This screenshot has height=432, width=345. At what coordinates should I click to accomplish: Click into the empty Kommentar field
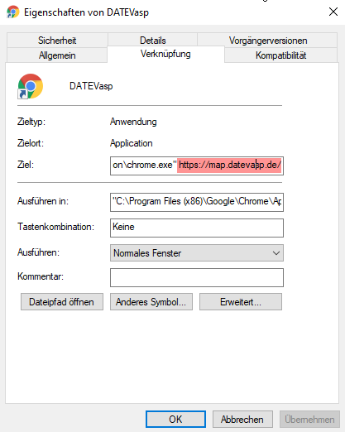pyautogui.click(x=197, y=277)
